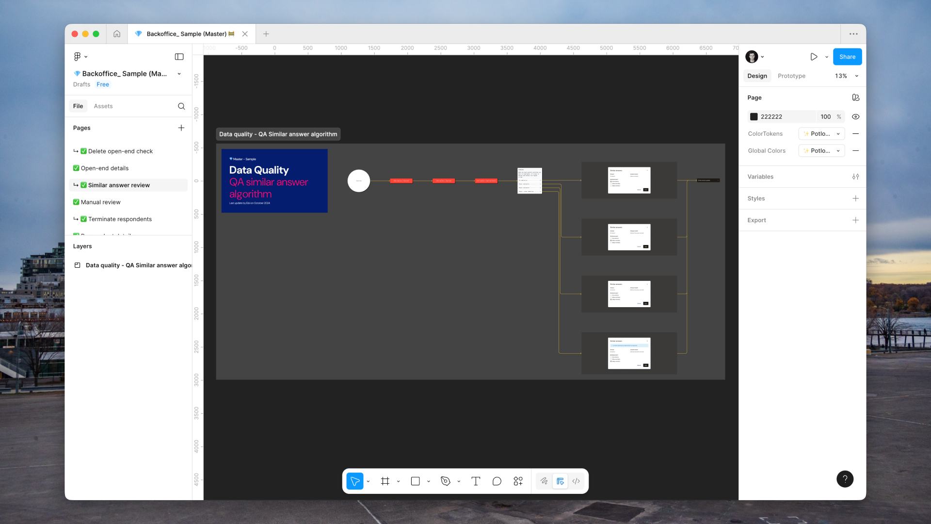Expand the Move tool options chevron

coord(368,481)
